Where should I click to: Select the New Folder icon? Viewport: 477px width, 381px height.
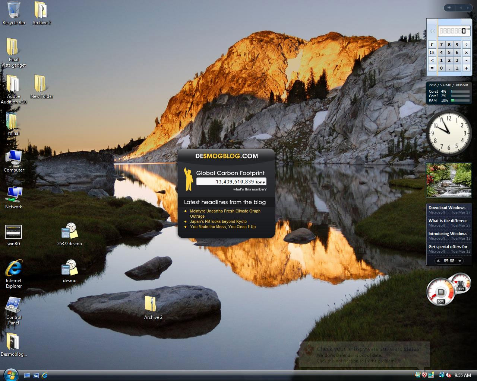(x=41, y=87)
